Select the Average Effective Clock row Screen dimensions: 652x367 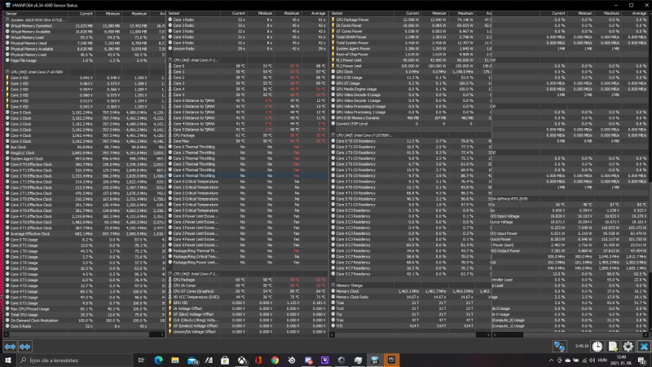coord(85,233)
